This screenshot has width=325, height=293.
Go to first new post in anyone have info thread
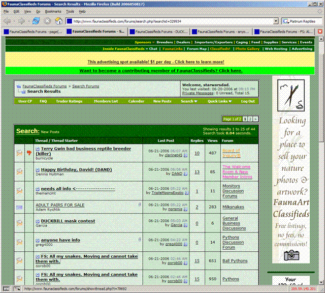point(38,241)
